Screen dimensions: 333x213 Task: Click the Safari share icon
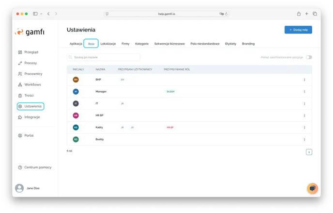click(299, 14)
